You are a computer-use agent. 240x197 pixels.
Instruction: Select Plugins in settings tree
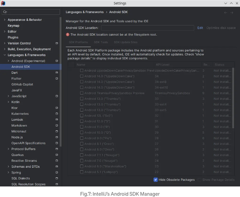(x=13, y=37)
